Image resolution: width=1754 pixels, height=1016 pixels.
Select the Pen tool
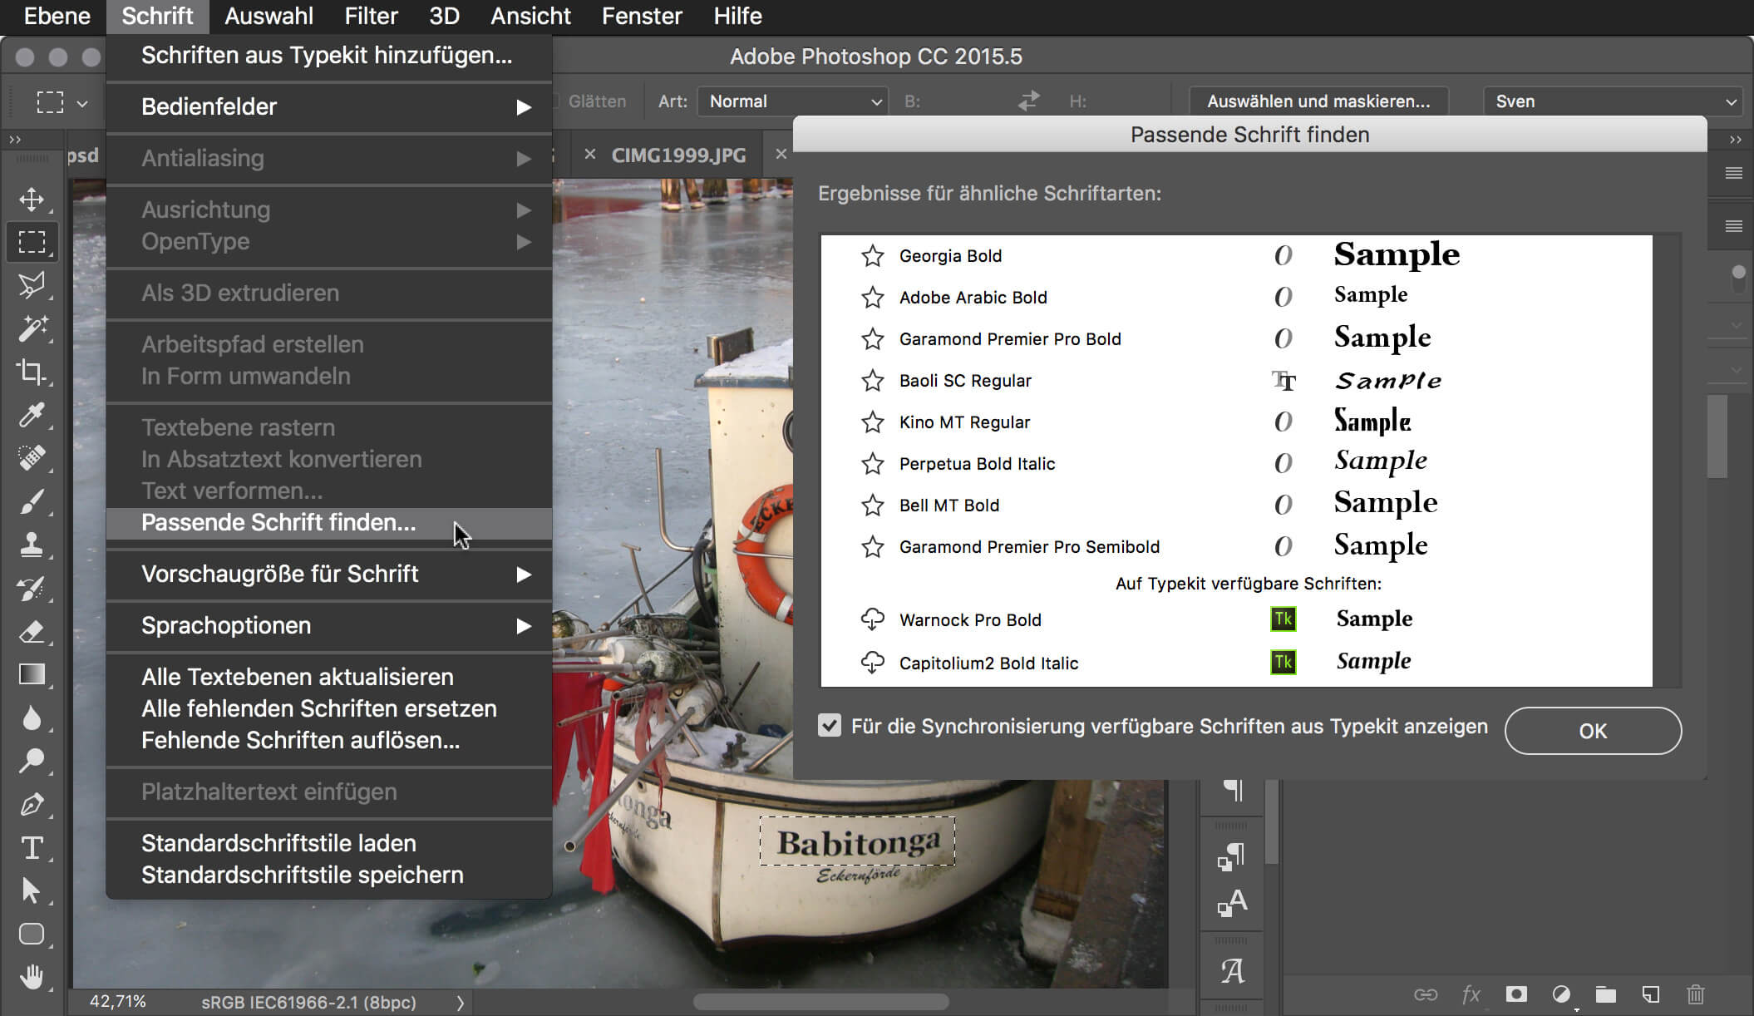(32, 804)
